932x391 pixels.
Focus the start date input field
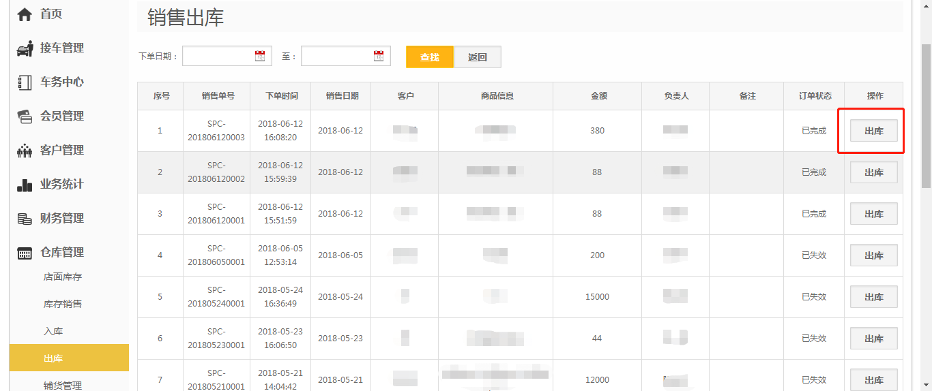[x=218, y=57]
